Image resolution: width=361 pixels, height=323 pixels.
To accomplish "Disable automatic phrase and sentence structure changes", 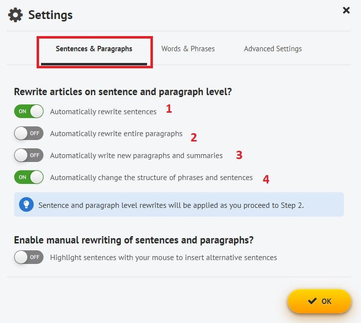I will (29, 177).
